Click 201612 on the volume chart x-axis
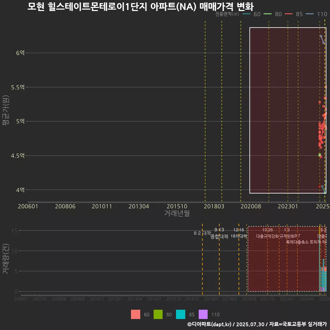The height and width of the screenshot is (330, 330). point(192,299)
